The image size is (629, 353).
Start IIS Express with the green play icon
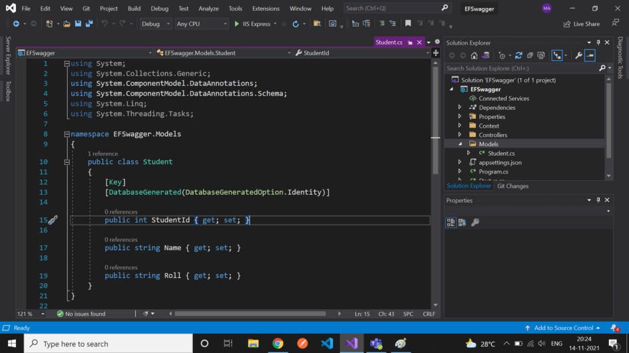(x=237, y=24)
